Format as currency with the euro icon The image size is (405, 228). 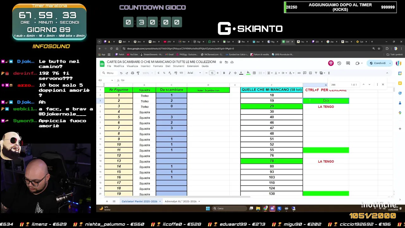[x=159, y=73]
